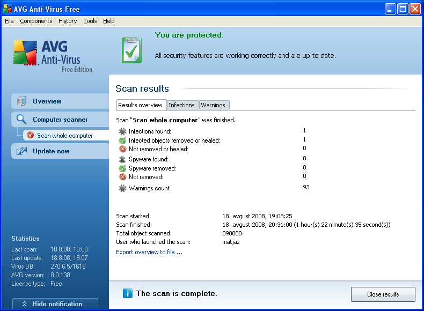Viewport: 424px width, 311px height.
Task: Click the Spyware found icon
Action: [122, 159]
